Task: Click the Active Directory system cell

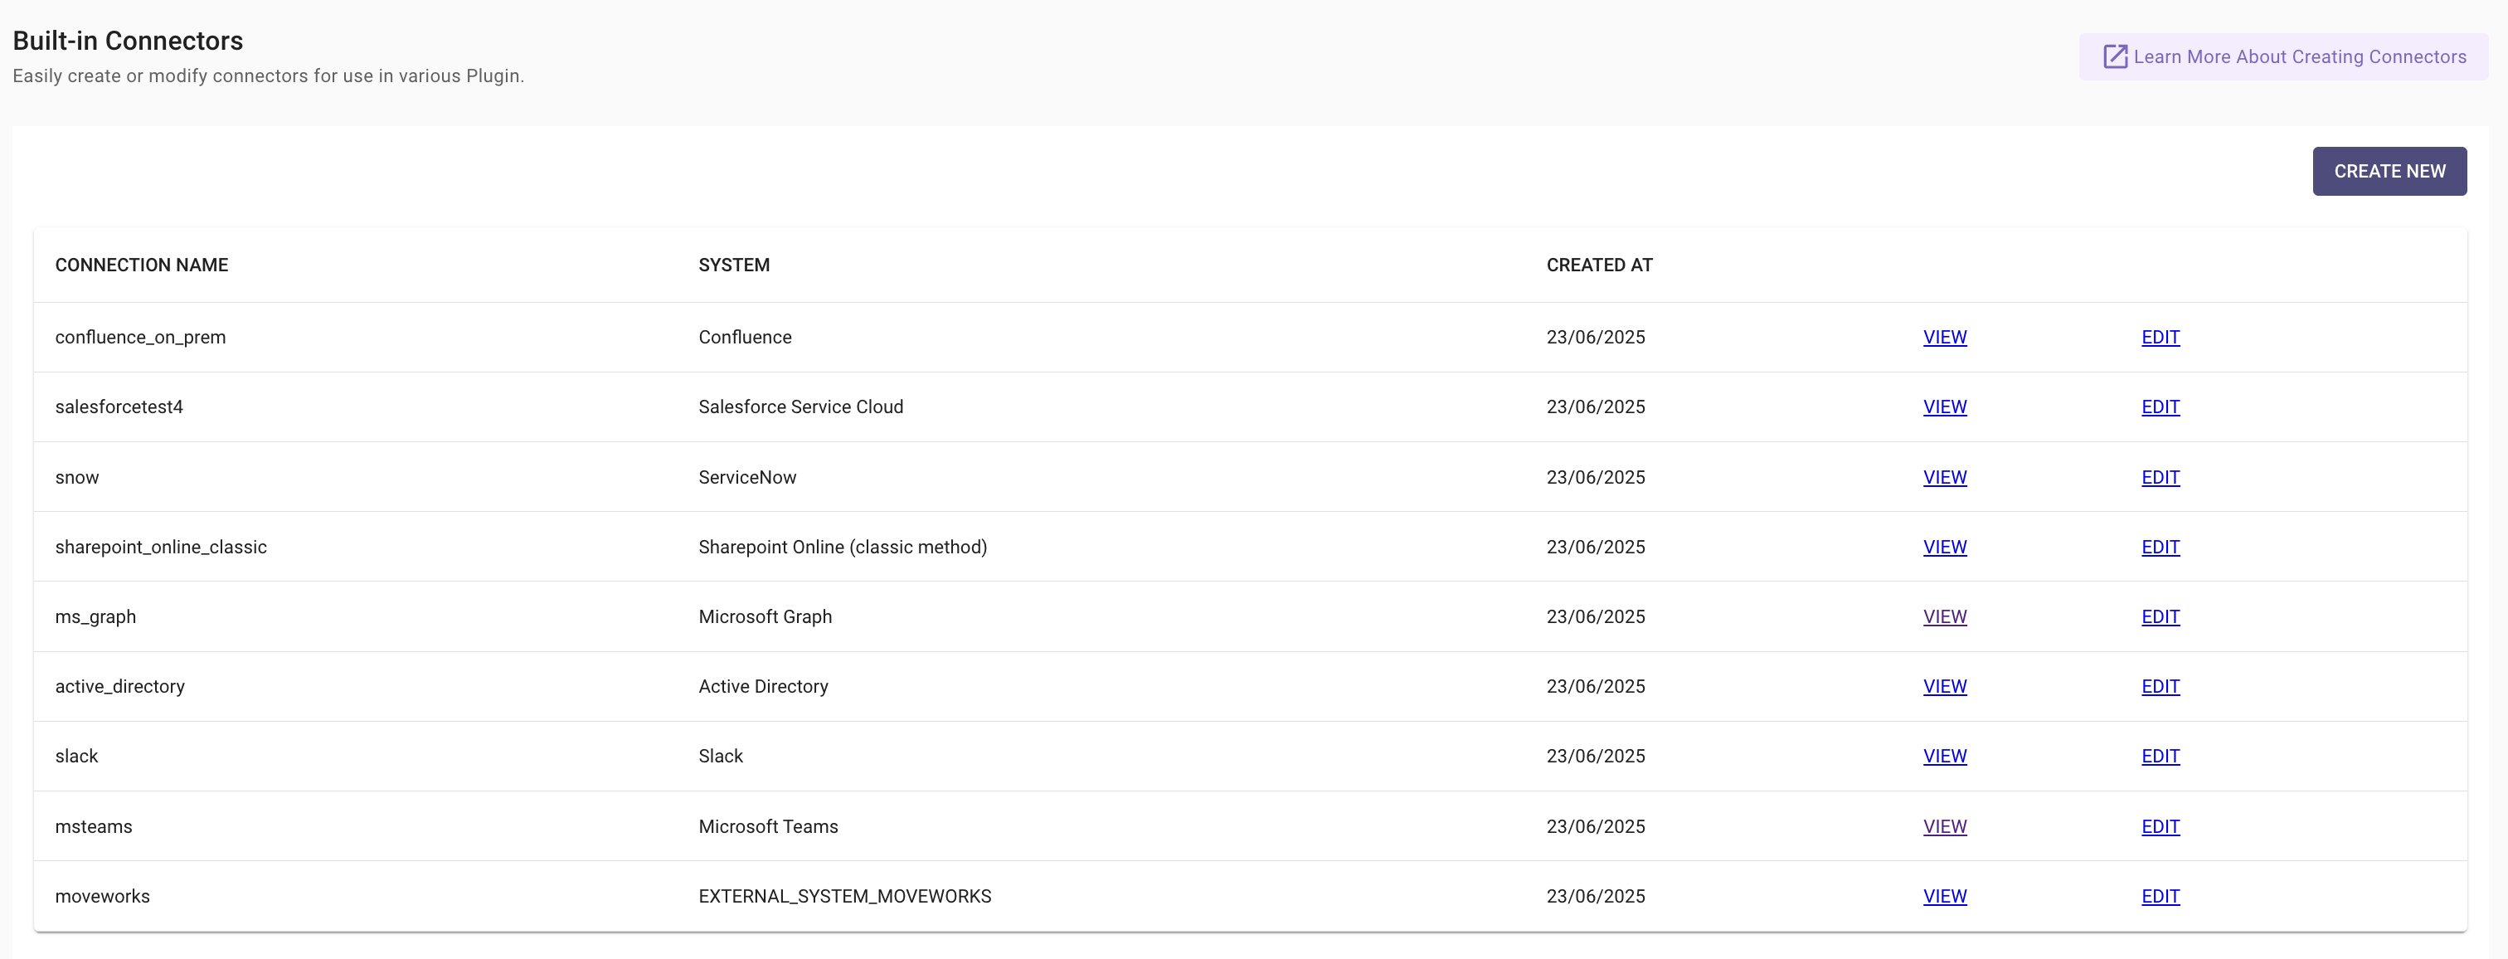Action: coord(763,686)
